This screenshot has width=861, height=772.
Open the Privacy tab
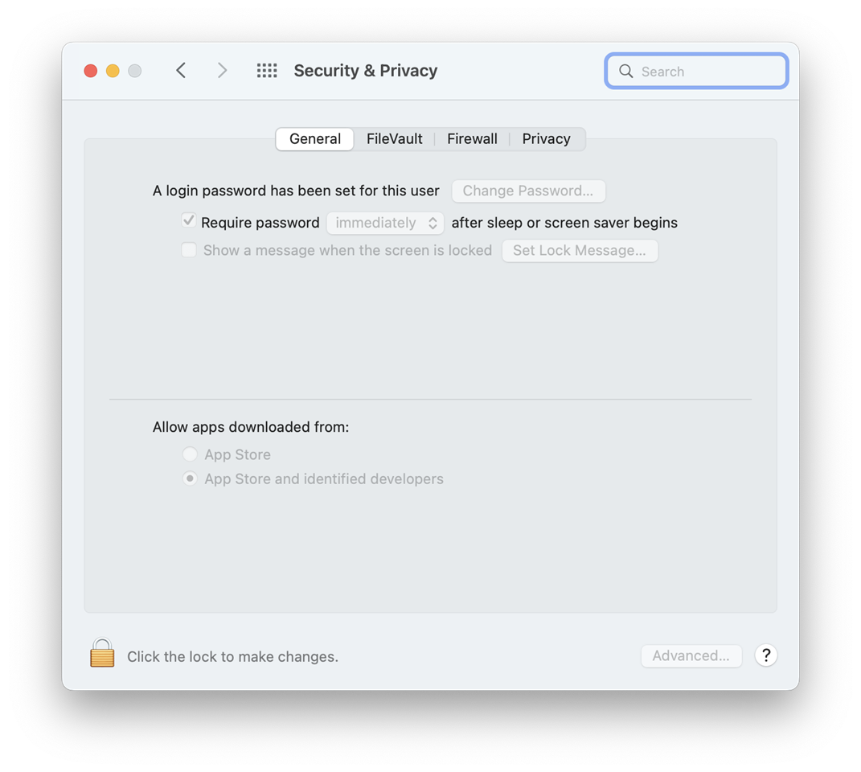coord(547,139)
